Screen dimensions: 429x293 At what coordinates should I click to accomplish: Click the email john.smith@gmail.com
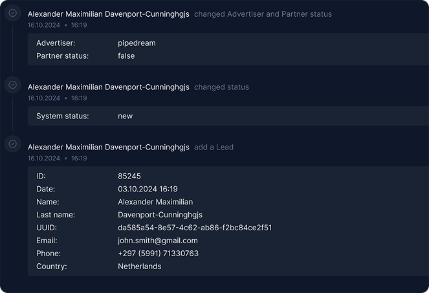click(x=158, y=241)
